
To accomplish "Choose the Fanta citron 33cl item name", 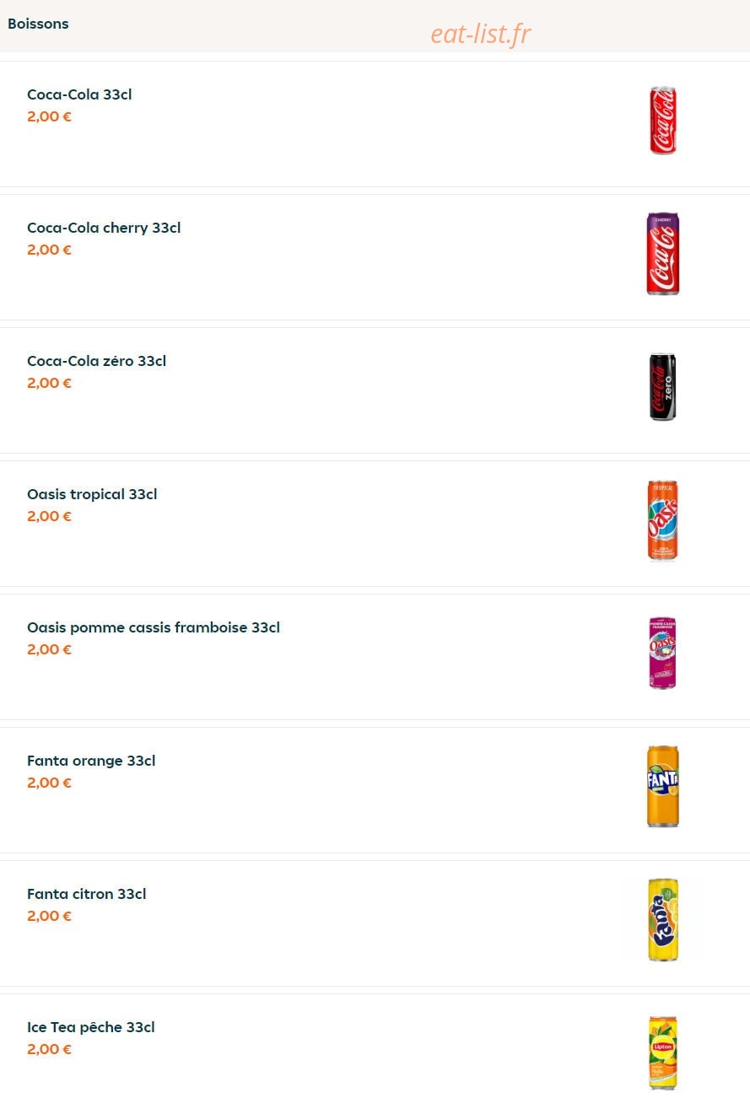I will click(x=87, y=894).
